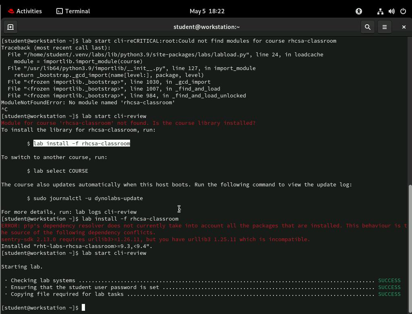
Task: Click the highlighted lab install command text
Action: click(81, 144)
